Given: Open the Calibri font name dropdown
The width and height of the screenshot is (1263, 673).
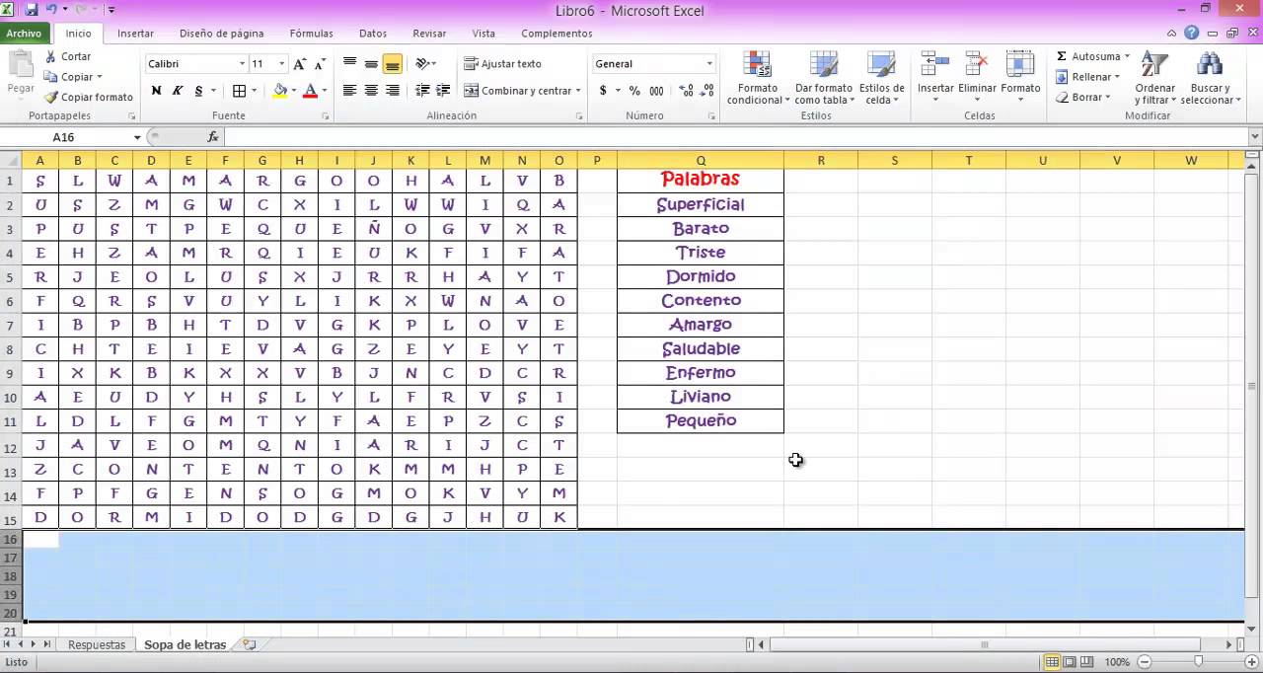Looking at the screenshot, I should 242,63.
